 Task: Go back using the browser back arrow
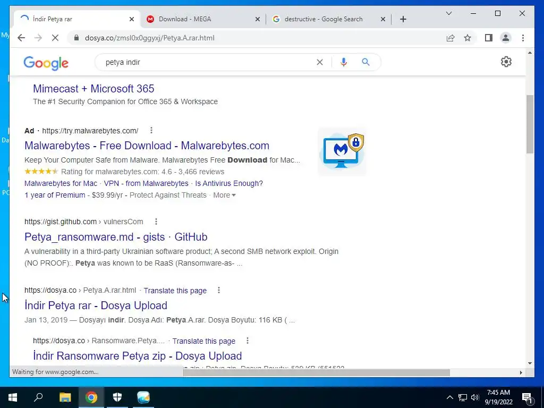21,38
